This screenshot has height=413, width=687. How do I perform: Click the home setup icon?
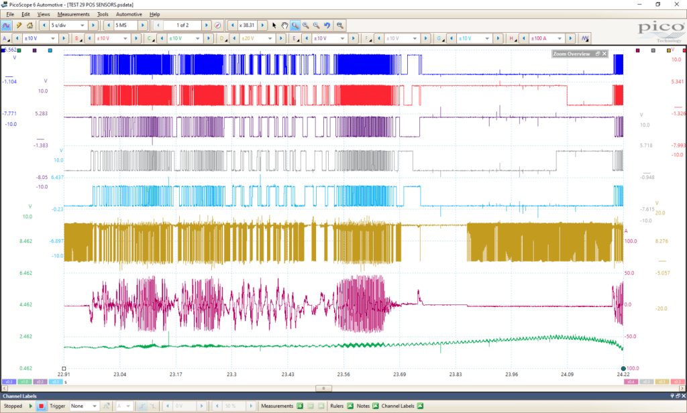coord(30,25)
